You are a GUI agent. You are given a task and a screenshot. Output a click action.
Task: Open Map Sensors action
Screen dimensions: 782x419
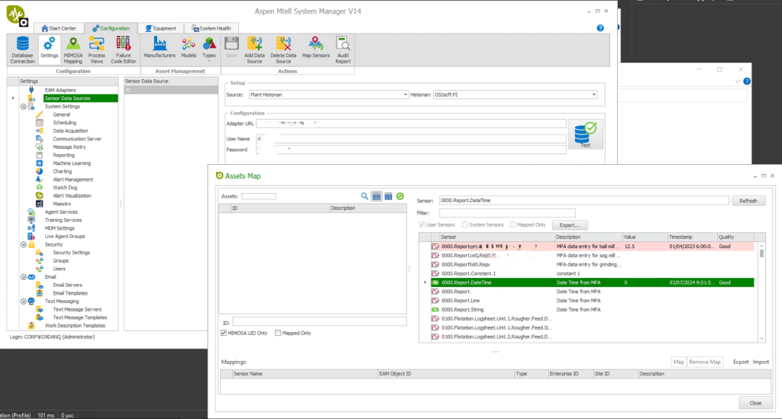tap(315, 48)
